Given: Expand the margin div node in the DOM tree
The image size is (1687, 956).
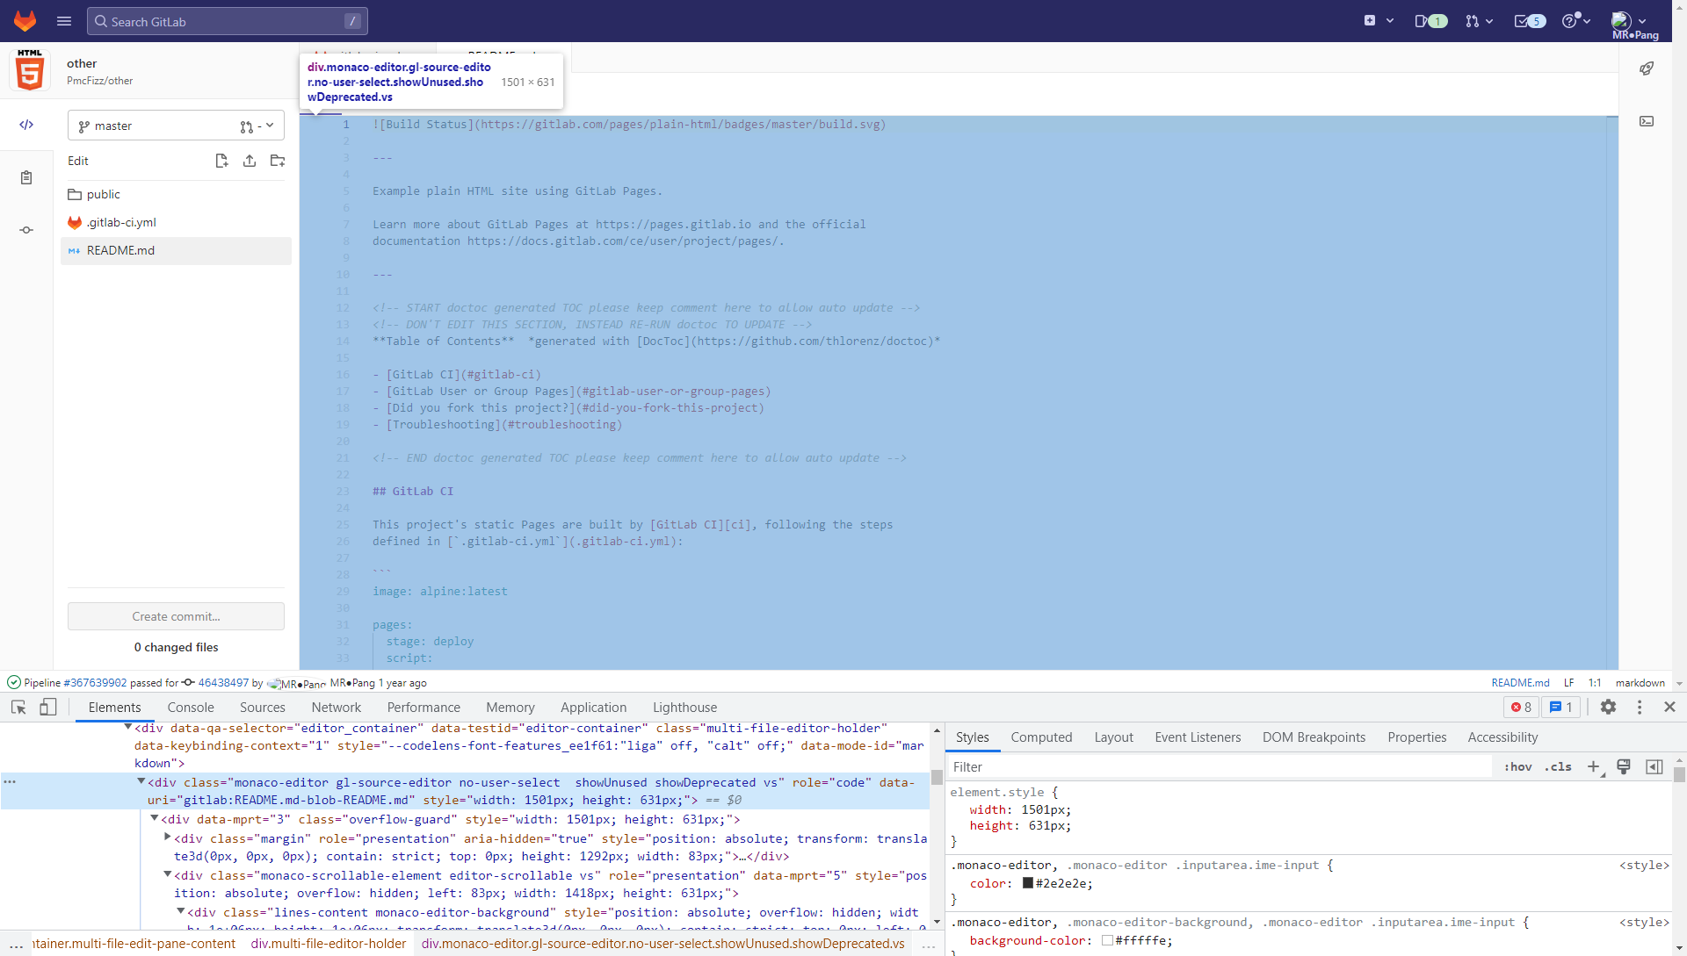Looking at the screenshot, I should tap(167, 837).
